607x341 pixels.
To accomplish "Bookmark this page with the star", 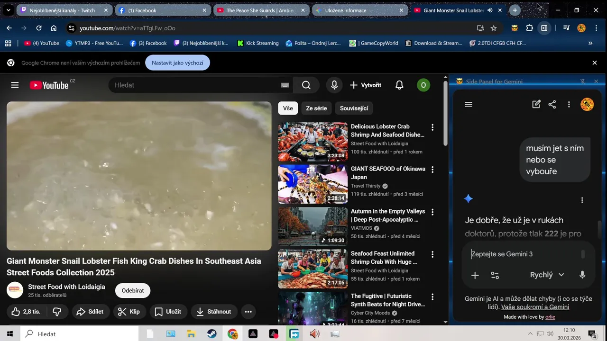I will coord(494,28).
